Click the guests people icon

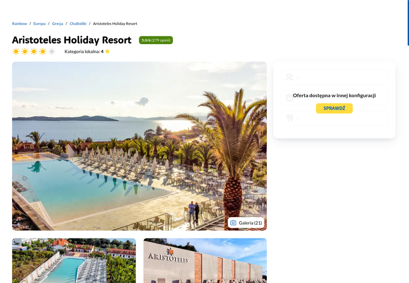tap(289, 77)
